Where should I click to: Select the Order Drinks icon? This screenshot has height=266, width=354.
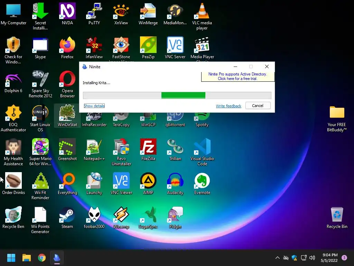point(13,184)
